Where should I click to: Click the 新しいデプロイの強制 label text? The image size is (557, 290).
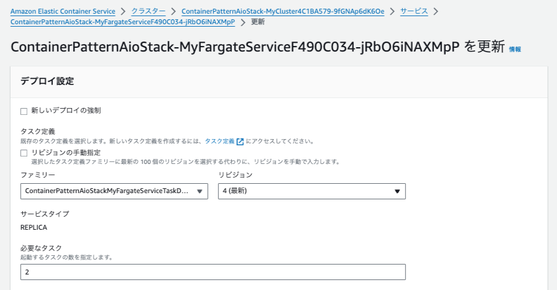click(66, 111)
